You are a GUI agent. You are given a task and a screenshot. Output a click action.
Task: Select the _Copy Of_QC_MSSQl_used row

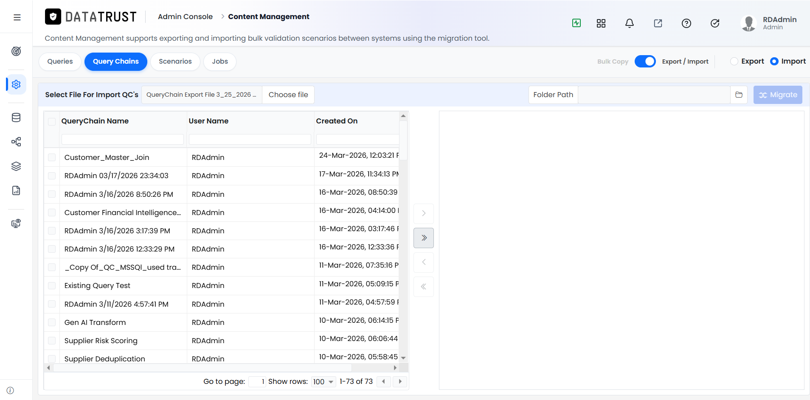tap(222, 267)
